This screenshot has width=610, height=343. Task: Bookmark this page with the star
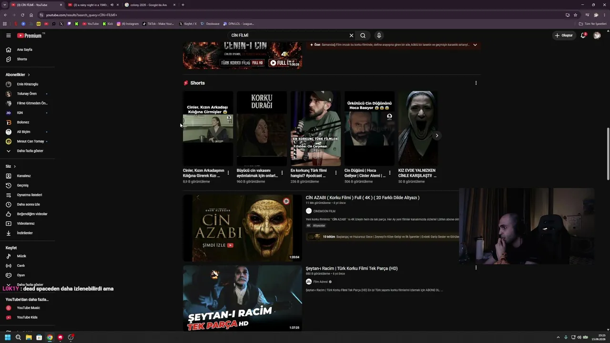point(575,15)
